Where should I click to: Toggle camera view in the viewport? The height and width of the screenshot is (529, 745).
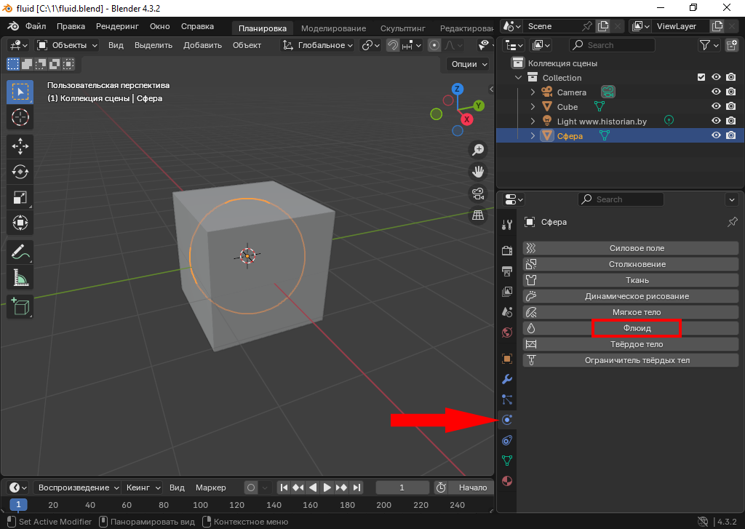[478, 194]
